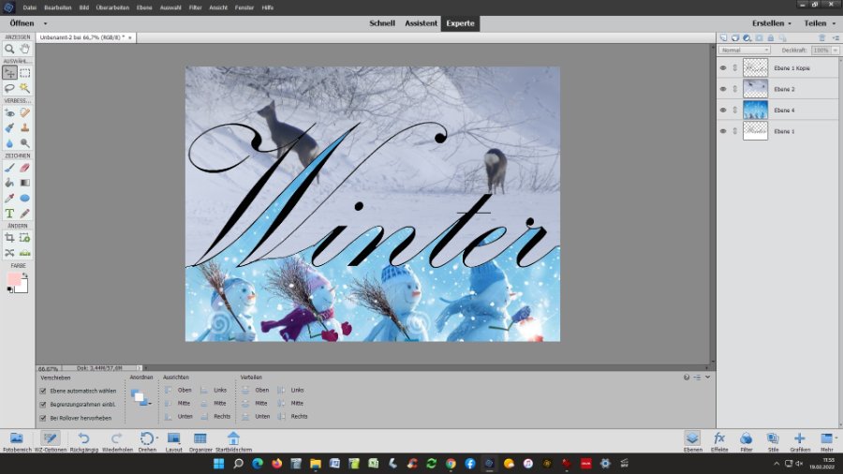Select the Gradient tool
843x474 pixels.
(x=24, y=183)
